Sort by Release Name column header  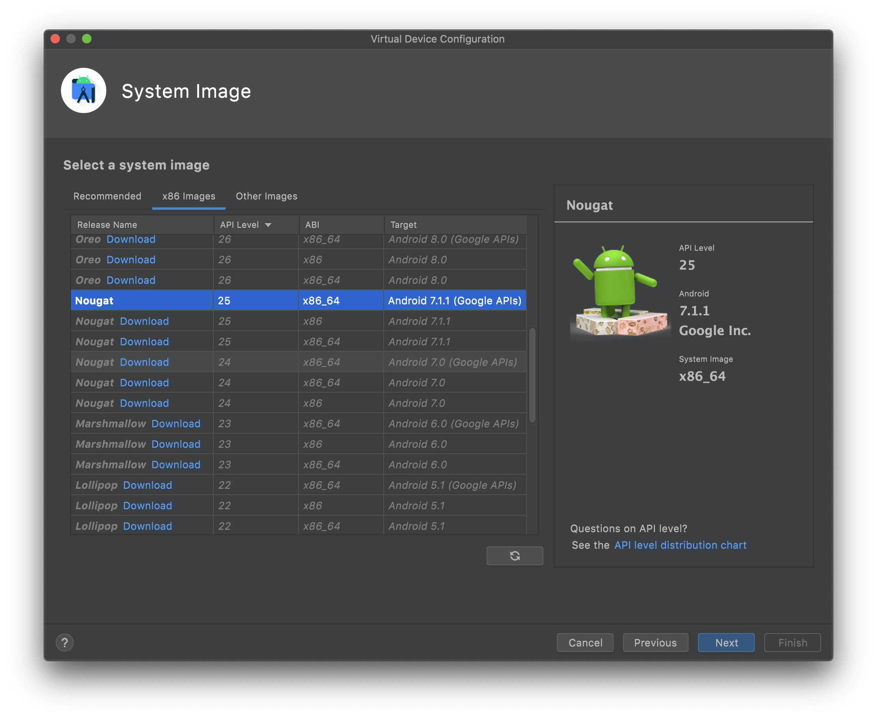coord(142,225)
